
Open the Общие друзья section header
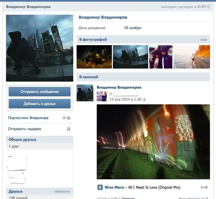22,139
